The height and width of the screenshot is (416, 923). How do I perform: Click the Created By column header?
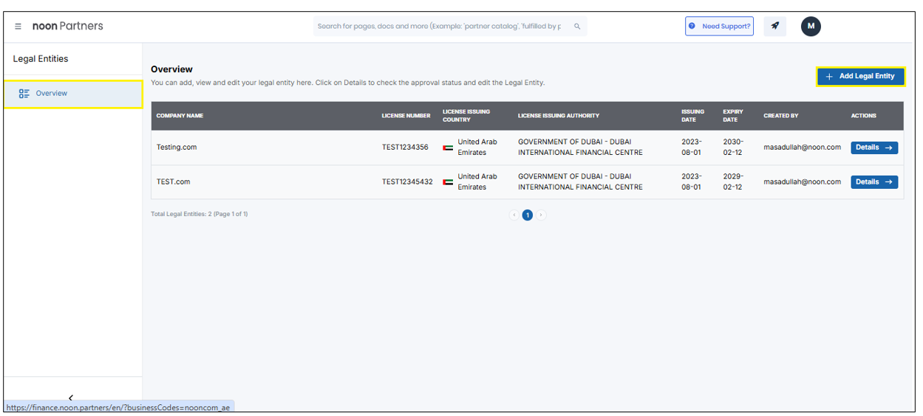tap(781, 116)
